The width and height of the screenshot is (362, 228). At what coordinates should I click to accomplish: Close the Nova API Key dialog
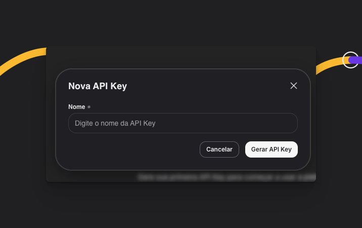(294, 86)
